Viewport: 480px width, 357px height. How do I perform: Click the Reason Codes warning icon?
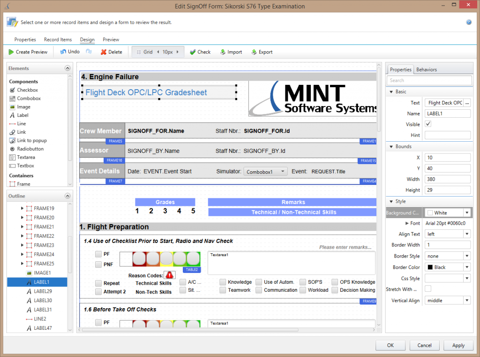(x=169, y=275)
